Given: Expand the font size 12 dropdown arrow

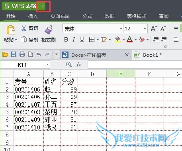Looking at the screenshot, I should point(145,29).
